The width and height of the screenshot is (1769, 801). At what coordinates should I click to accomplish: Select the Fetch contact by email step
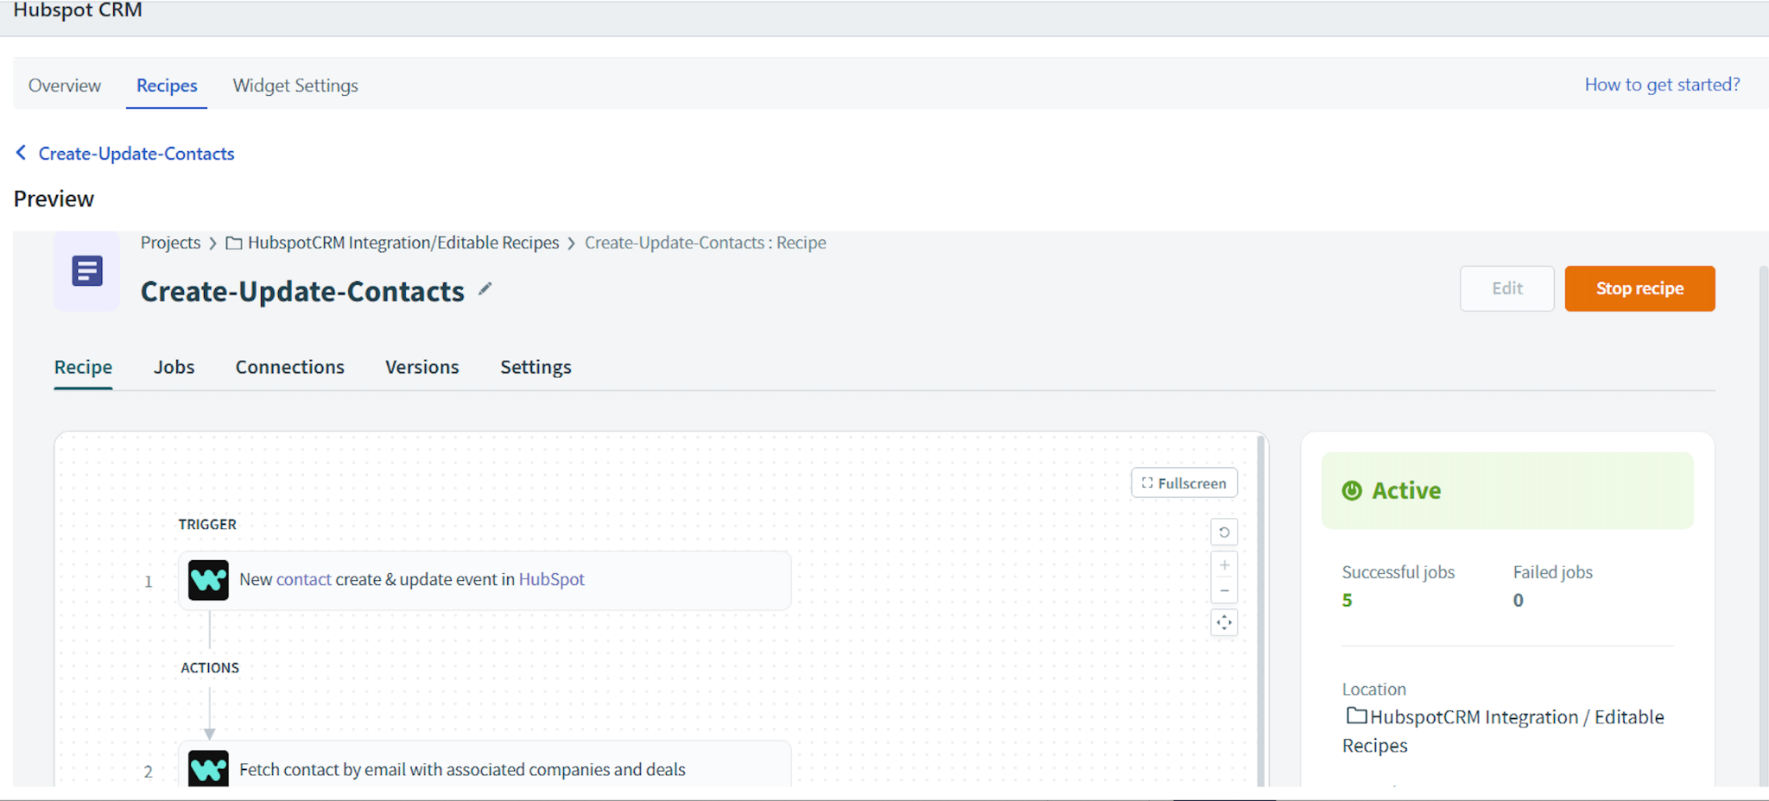tap(485, 765)
